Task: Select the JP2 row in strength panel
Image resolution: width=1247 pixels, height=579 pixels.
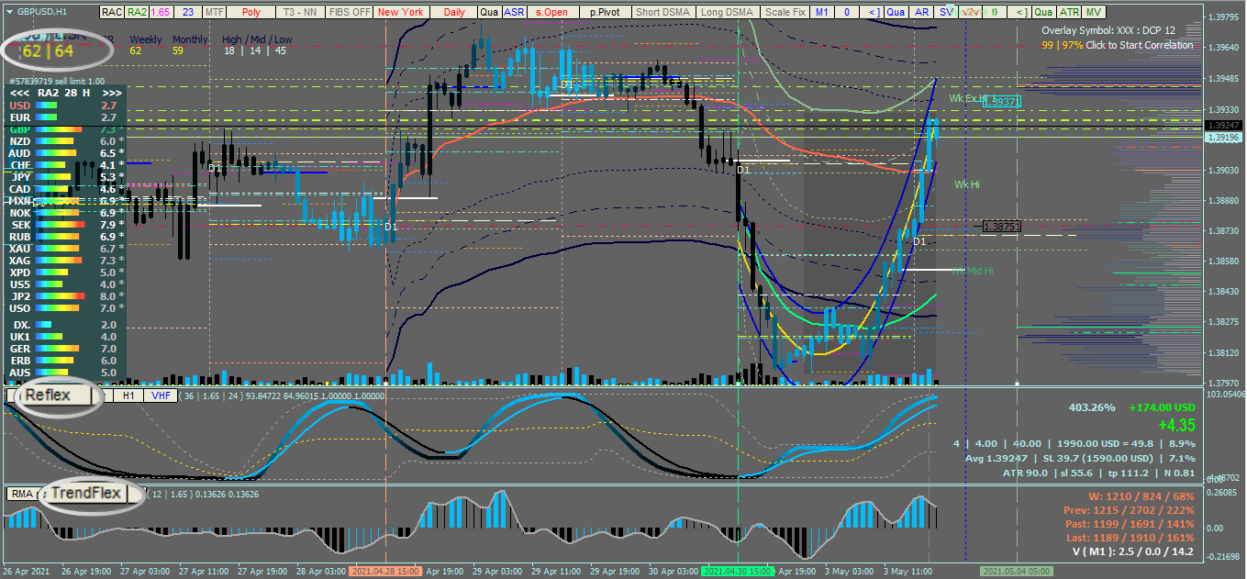Action: 65,296
